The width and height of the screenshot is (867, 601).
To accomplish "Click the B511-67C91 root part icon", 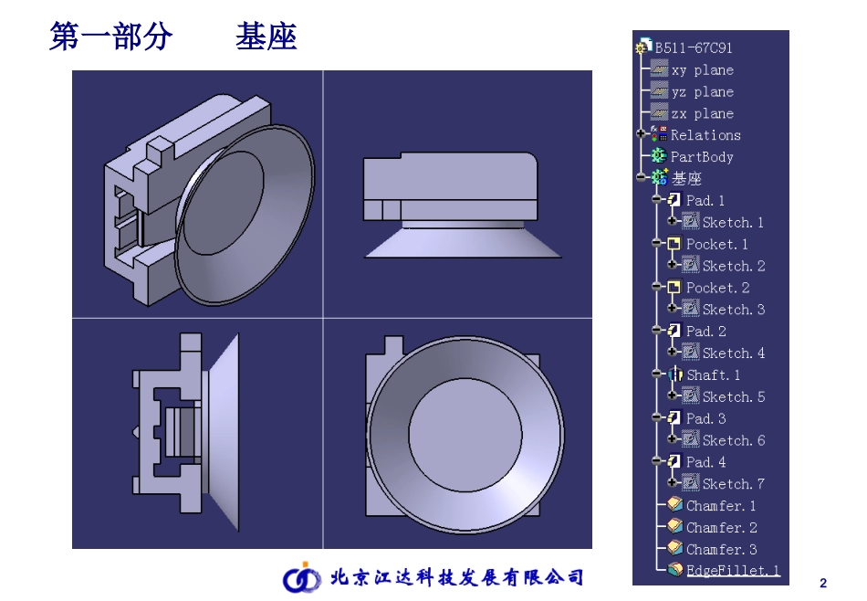I will pyautogui.click(x=644, y=47).
